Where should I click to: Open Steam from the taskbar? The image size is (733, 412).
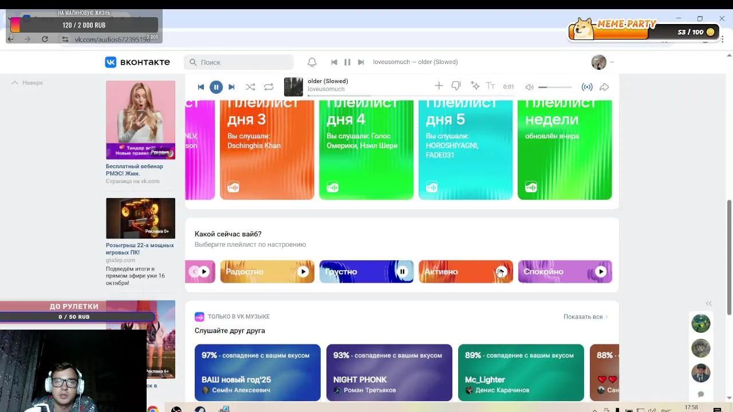click(x=200, y=409)
